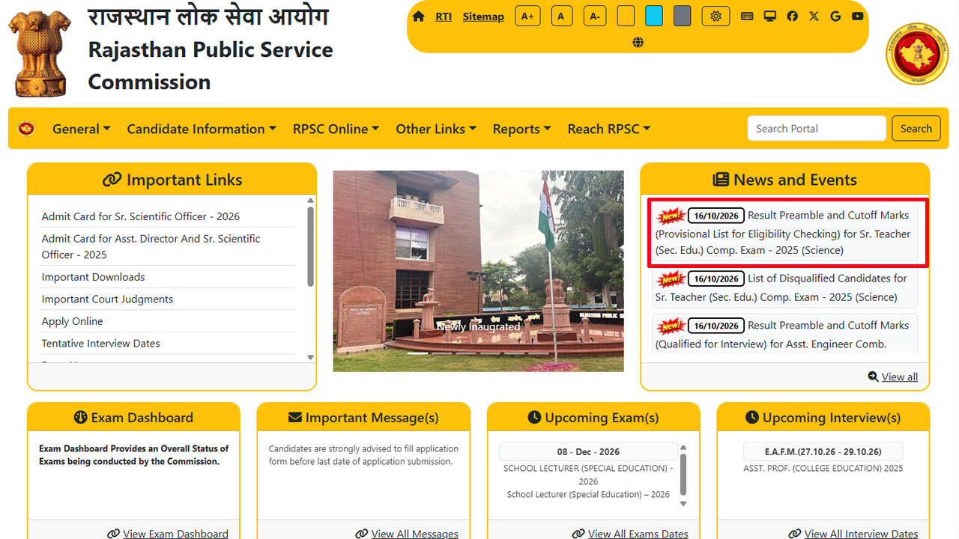Click the desktop monitor icon
959x539 pixels.
[x=769, y=16]
